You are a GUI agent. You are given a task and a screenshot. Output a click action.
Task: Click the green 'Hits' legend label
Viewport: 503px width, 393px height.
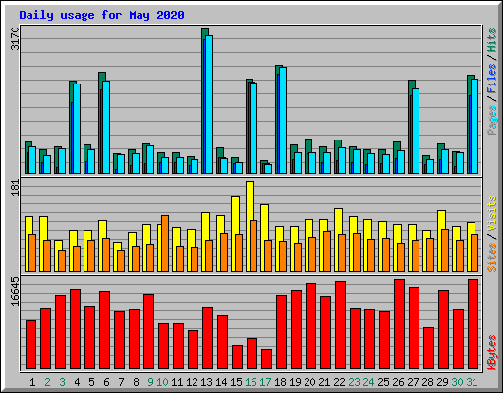pos(492,40)
